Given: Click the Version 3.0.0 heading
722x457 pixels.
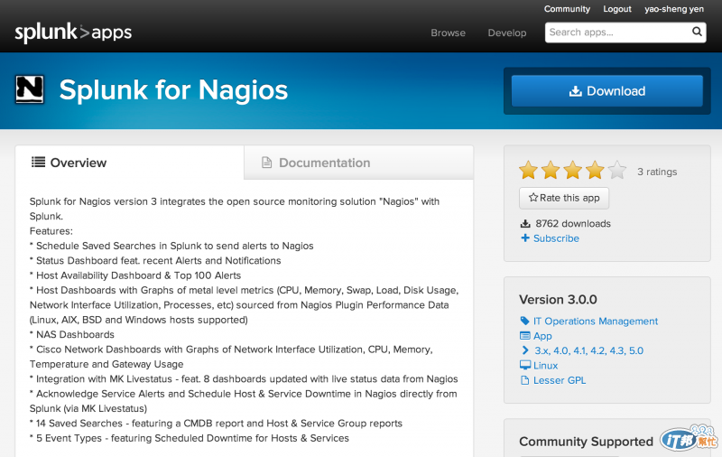Looking at the screenshot, I should tap(558, 300).
